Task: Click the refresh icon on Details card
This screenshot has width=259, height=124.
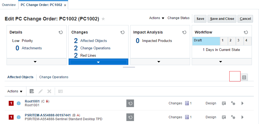Action: pyautogui.click(x=61, y=32)
